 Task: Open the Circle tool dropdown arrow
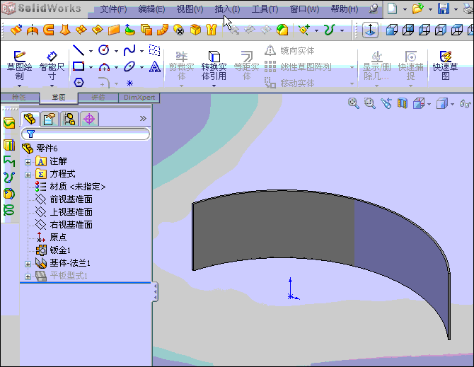point(117,51)
